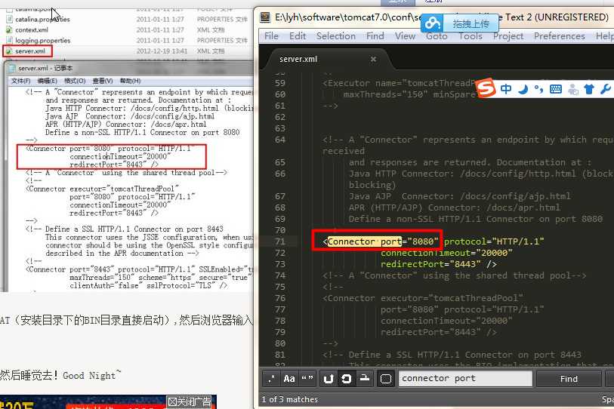Screen dimensions: 614x409
Task: Click the Sogou user account icon
Action: [573, 89]
